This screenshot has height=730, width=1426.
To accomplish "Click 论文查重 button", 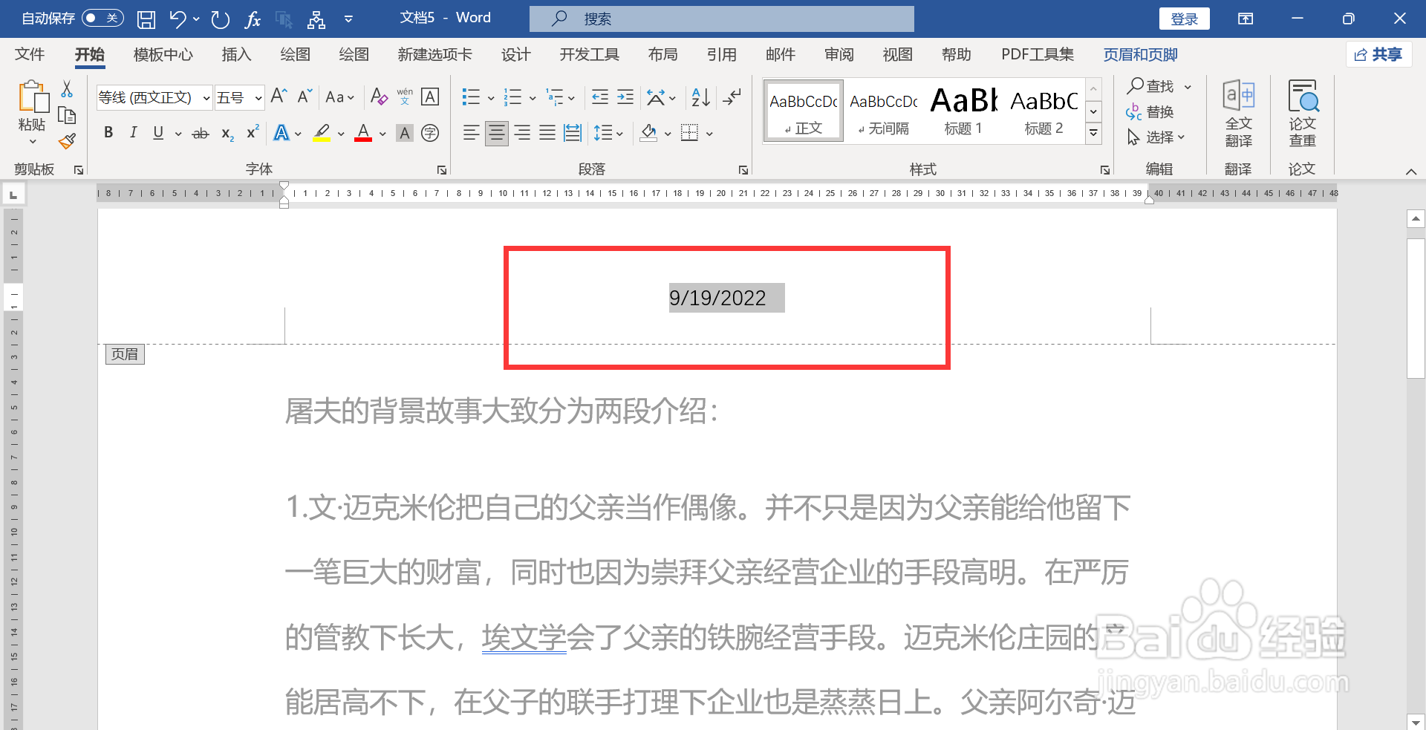I will pos(1302,113).
